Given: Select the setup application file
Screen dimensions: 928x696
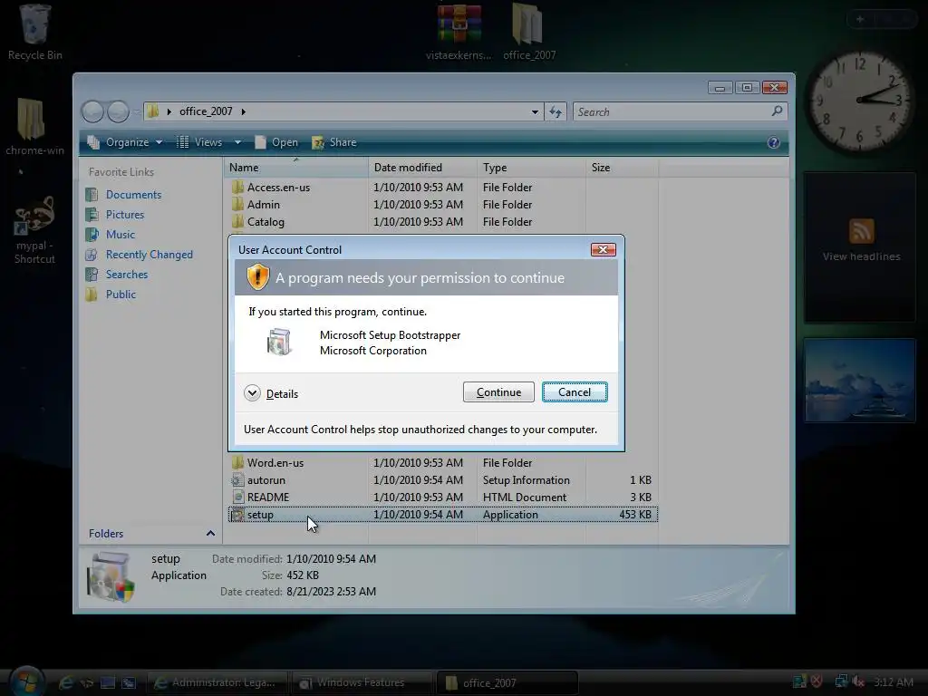Looking at the screenshot, I should [442, 515].
